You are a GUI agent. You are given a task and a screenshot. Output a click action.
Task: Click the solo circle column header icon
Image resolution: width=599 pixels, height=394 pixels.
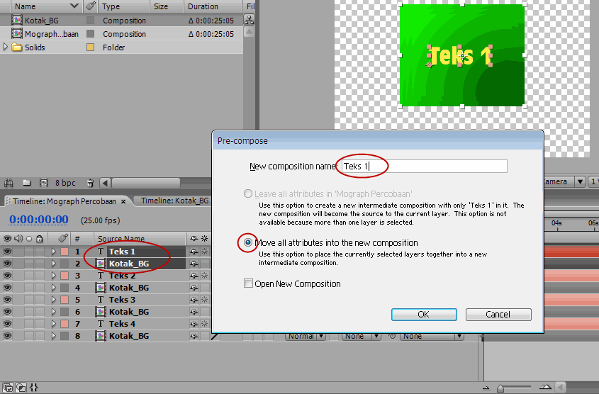[x=29, y=239]
